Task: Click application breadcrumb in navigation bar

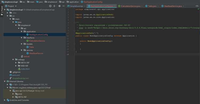Action: pyautogui.click(x=73, y=2)
